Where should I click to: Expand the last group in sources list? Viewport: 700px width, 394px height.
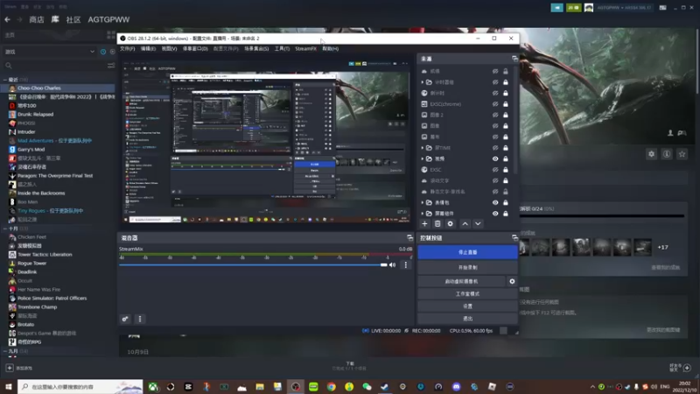coord(423,214)
